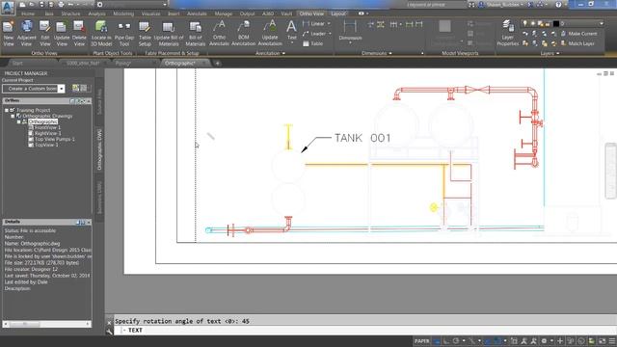Click Match Layer button
The height and width of the screenshot is (347, 617).
tap(577, 43)
